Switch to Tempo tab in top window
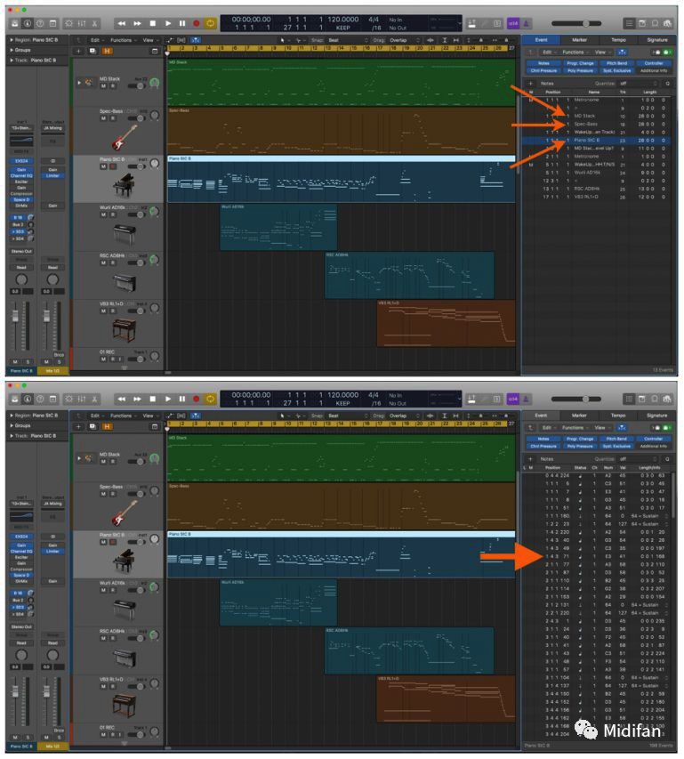The image size is (684, 759). 618,40
